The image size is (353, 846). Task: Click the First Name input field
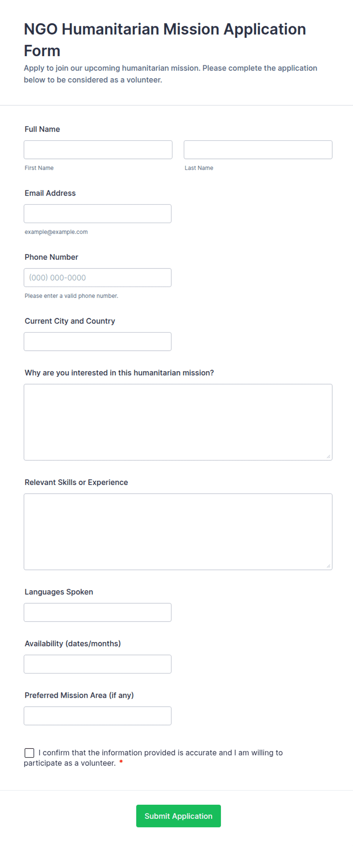[x=98, y=150]
